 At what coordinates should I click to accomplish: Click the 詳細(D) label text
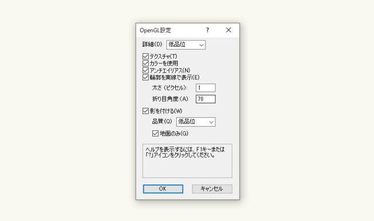coord(152,44)
